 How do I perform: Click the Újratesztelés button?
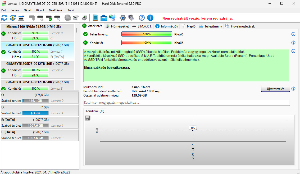pyautogui.click(x=275, y=89)
